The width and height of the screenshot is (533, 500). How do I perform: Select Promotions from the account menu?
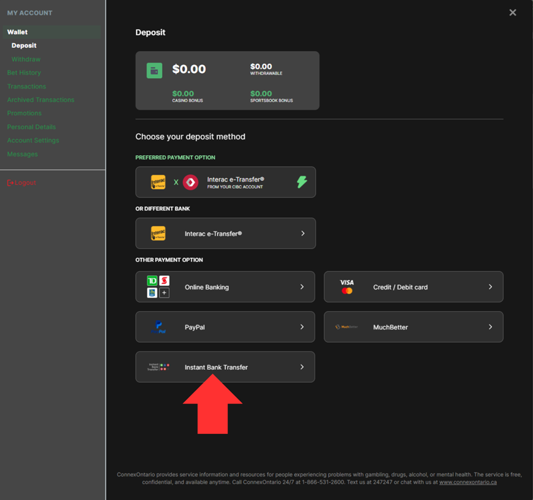25,113
